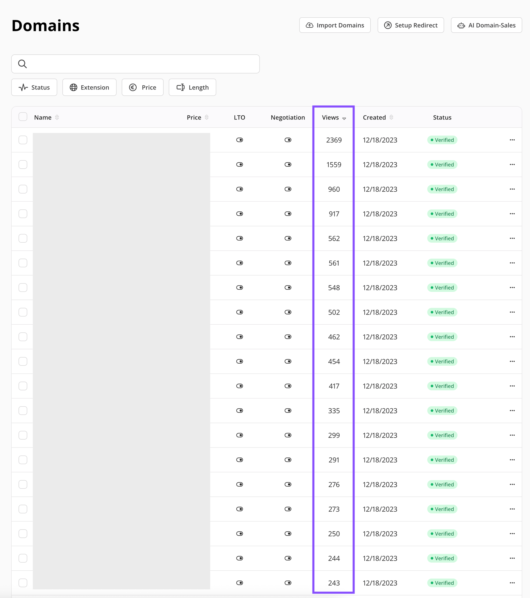Tick the select-all header checkbox

(x=23, y=117)
